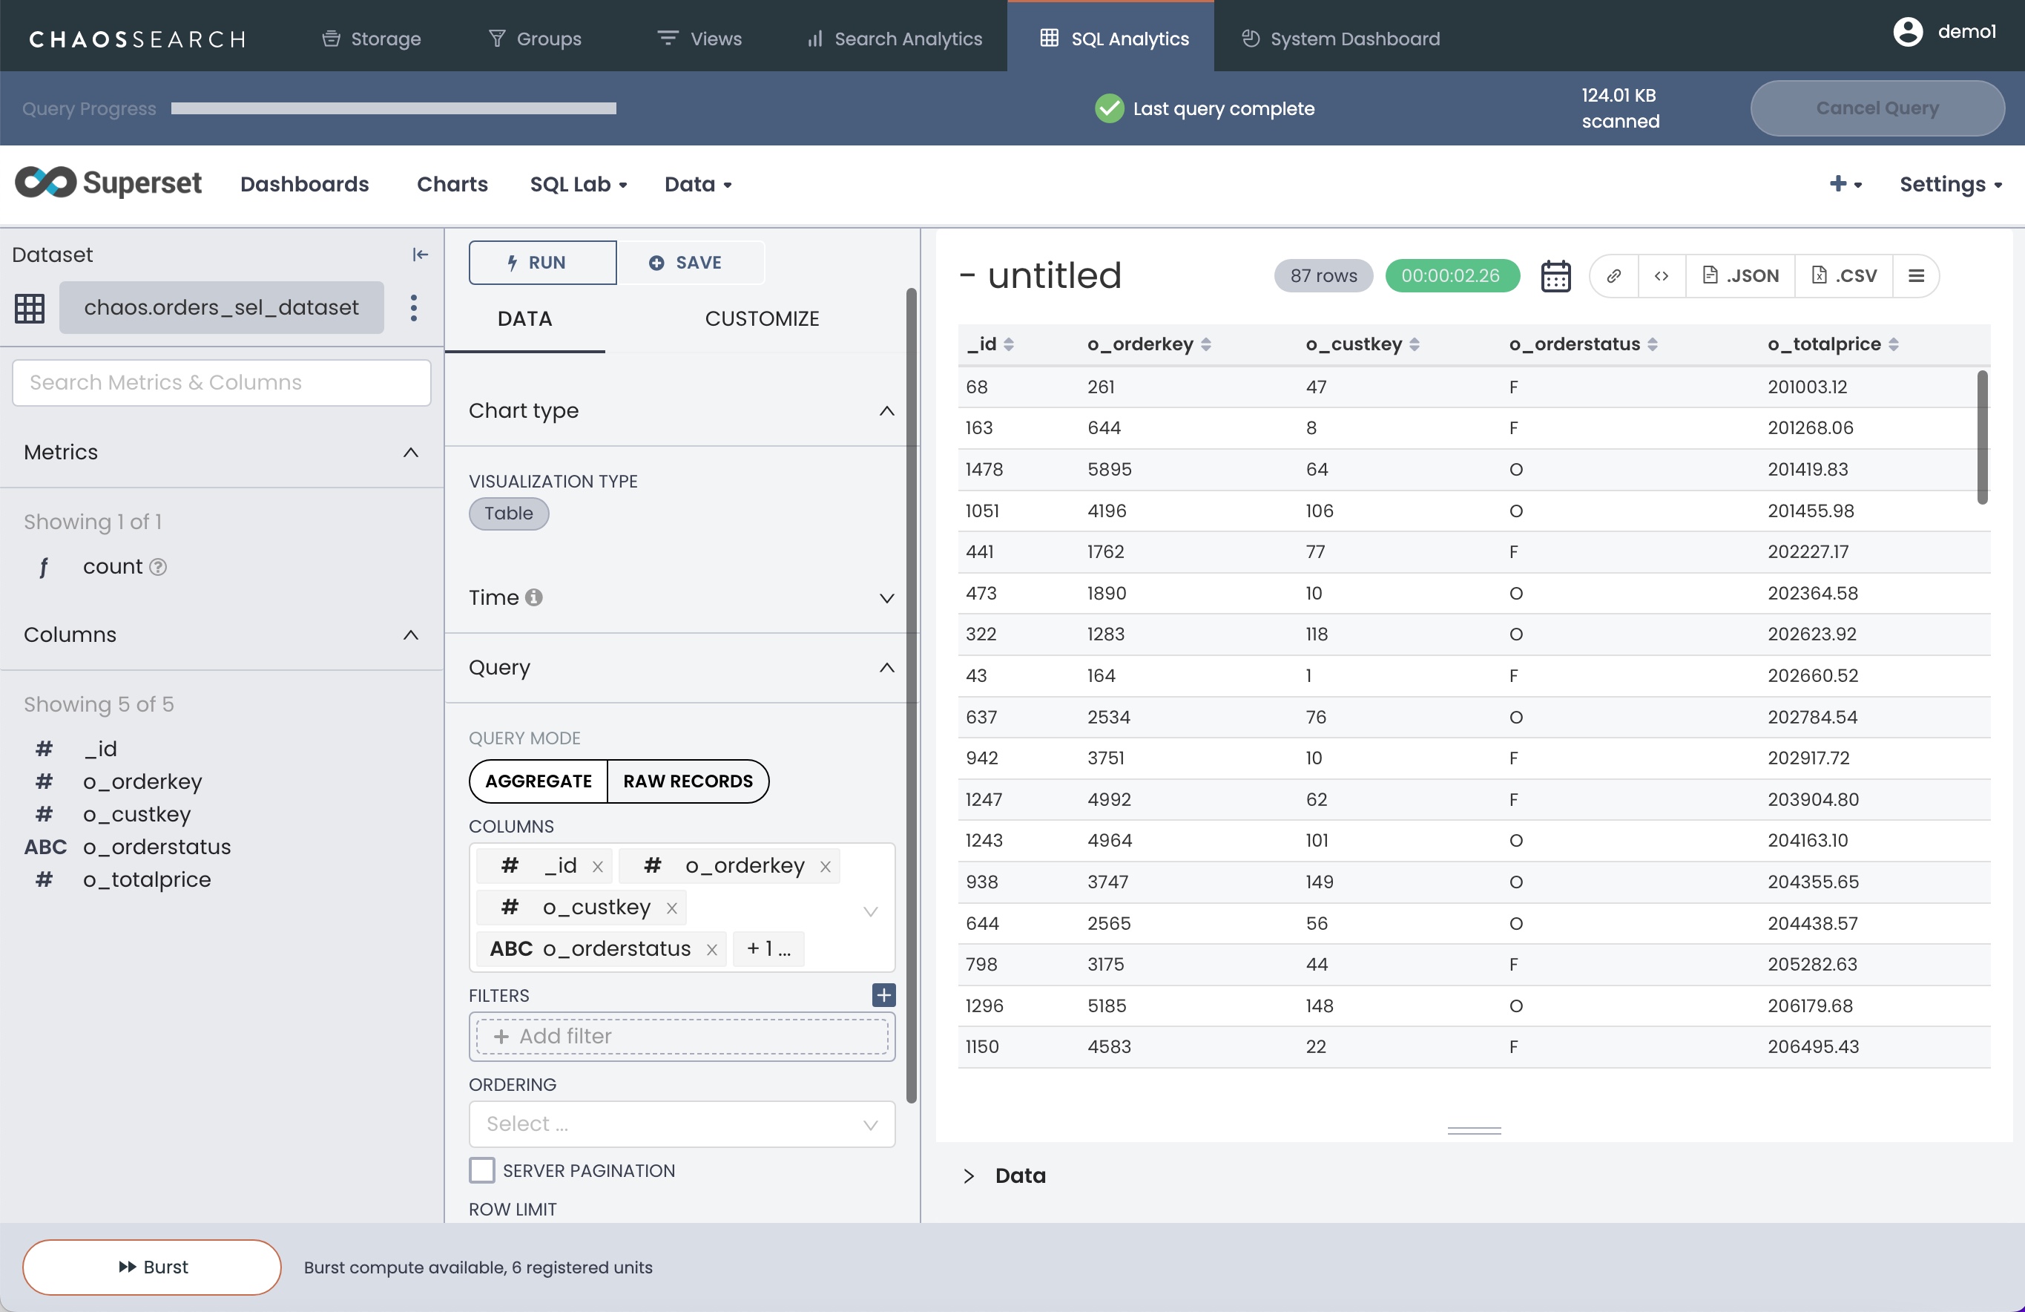Click the Superset logo
This screenshot has width=2025, height=1312.
[108, 183]
